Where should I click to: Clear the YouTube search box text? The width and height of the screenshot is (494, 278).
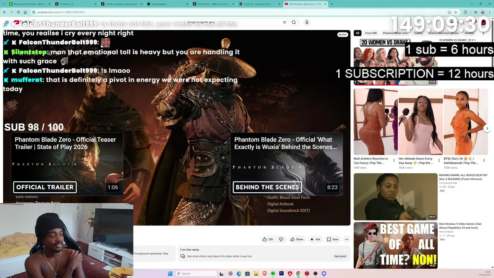(x=284, y=22)
